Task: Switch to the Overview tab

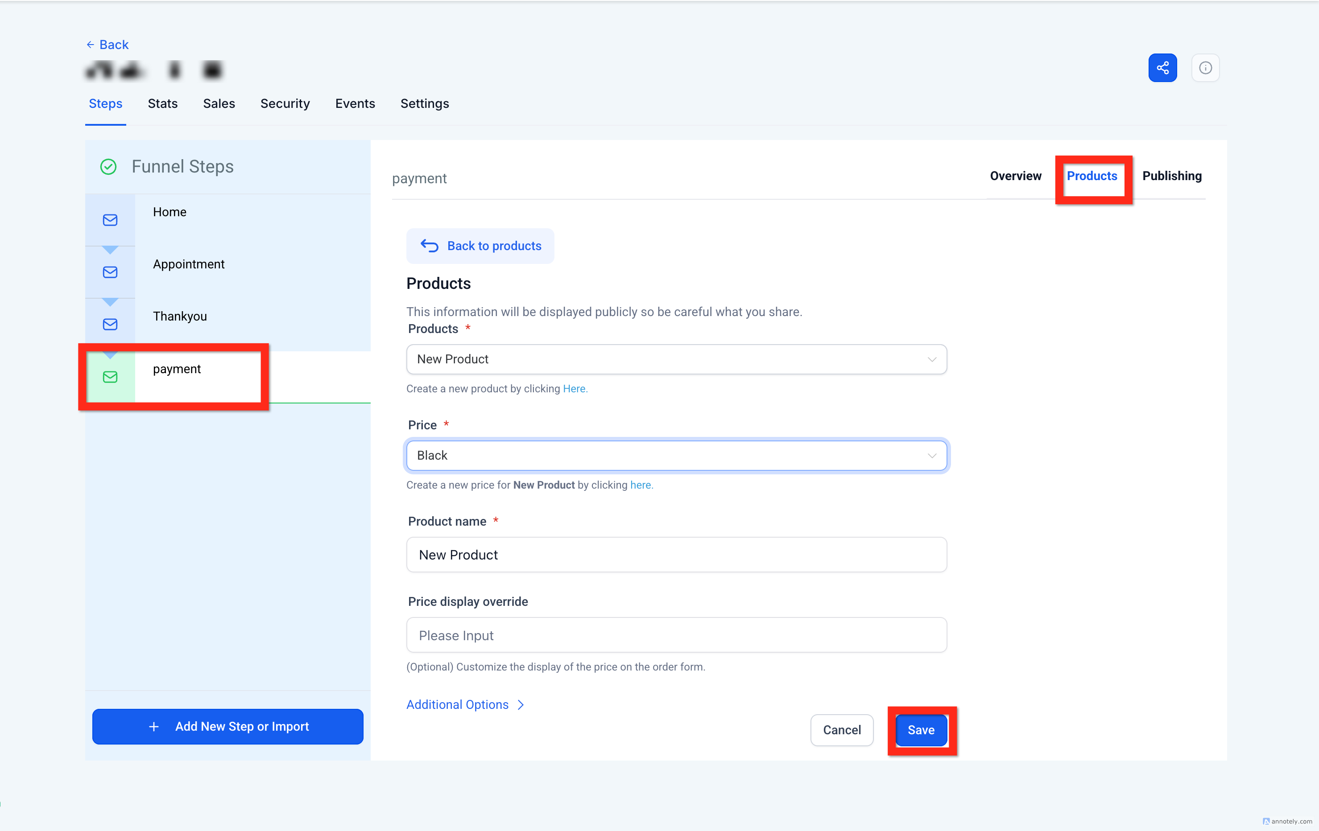Action: point(1015,176)
